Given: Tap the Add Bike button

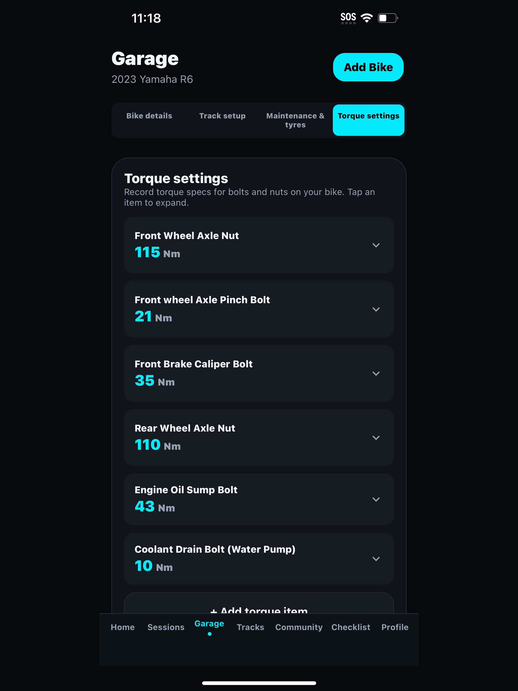Looking at the screenshot, I should [x=368, y=67].
